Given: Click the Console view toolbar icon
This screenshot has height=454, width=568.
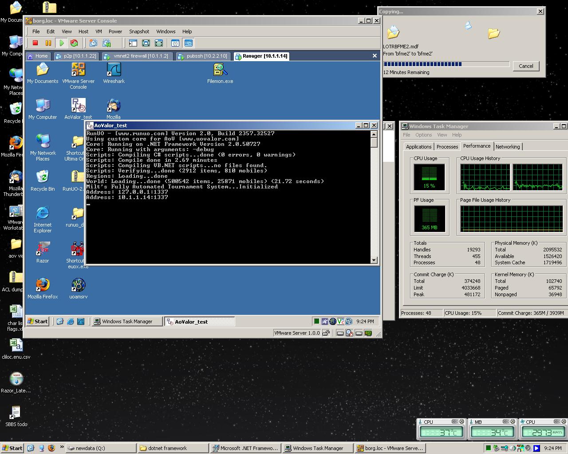Looking at the screenshot, I should click(189, 43).
